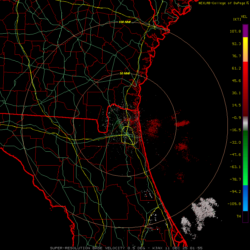Image resolution: width=250 pixels, height=250 pixels.
Task: Click the [KT] units label
Action: tap(237, 19)
